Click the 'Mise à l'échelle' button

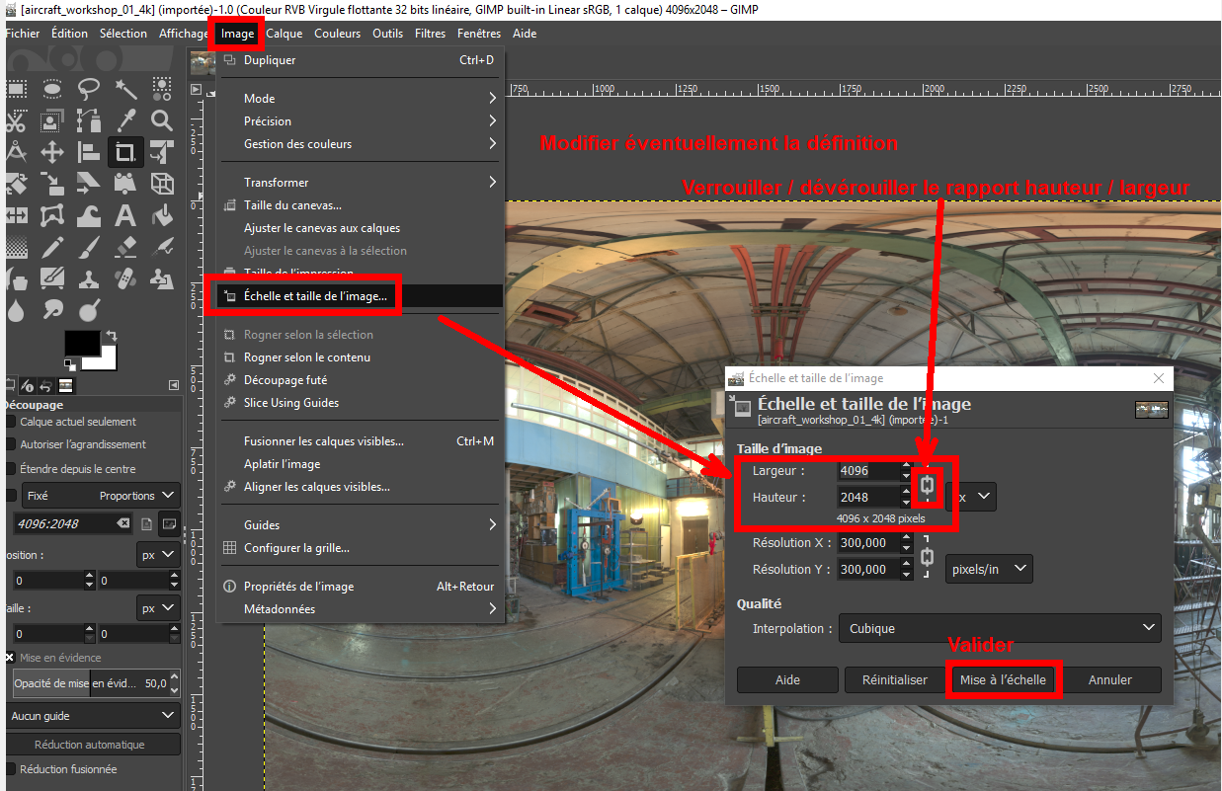(x=1003, y=679)
